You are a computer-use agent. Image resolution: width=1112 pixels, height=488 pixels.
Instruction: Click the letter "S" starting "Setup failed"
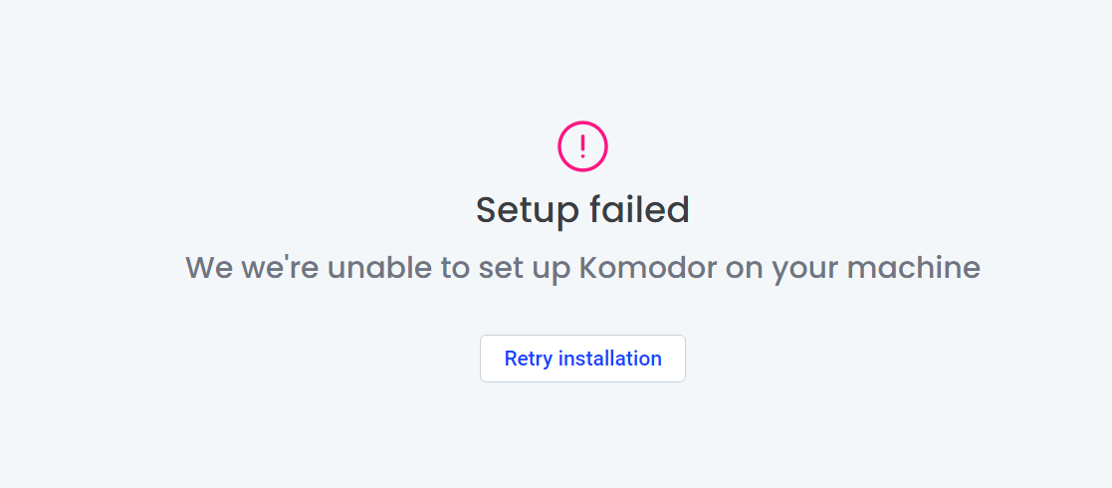click(x=486, y=210)
